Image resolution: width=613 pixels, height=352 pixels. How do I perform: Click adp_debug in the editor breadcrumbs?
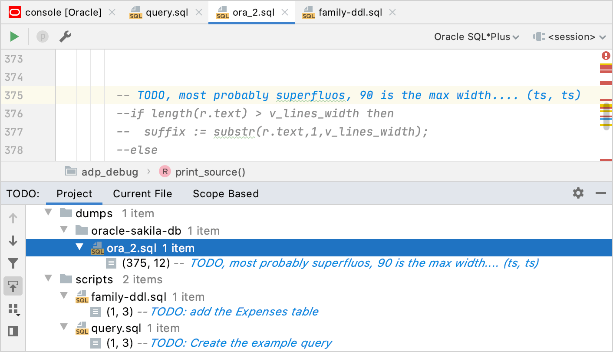(x=110, y=172)
